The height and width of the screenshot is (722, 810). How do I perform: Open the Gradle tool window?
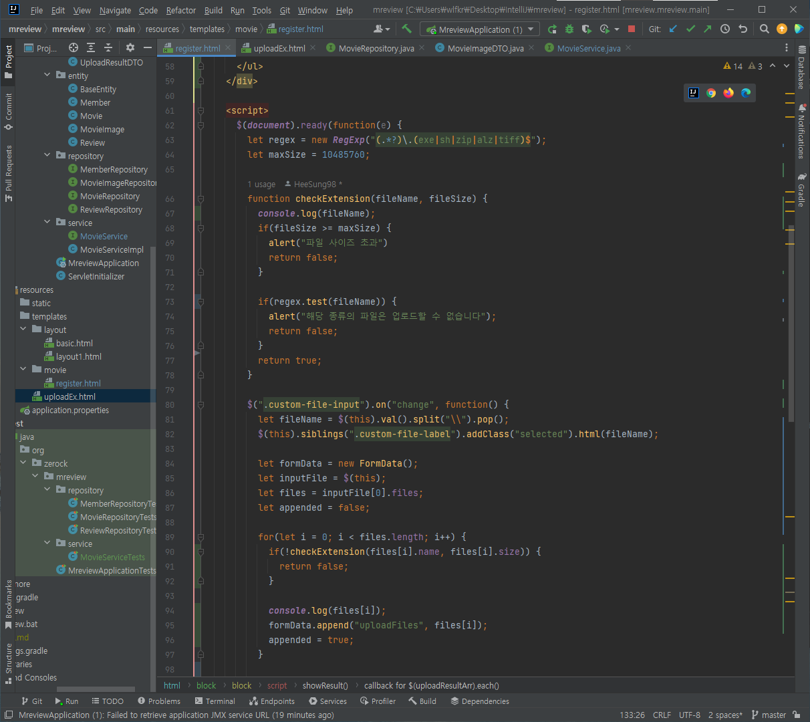pyautogui.click(x=801, y=191)
